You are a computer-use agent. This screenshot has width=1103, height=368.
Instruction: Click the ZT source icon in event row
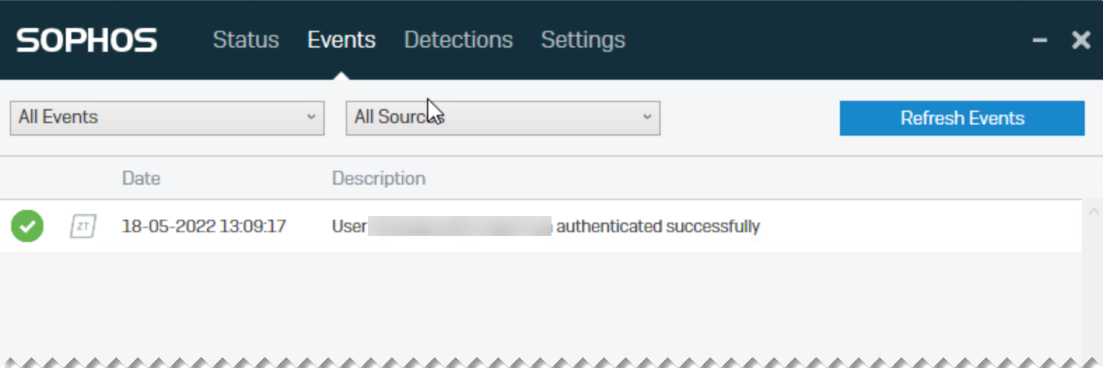point(83,226)
